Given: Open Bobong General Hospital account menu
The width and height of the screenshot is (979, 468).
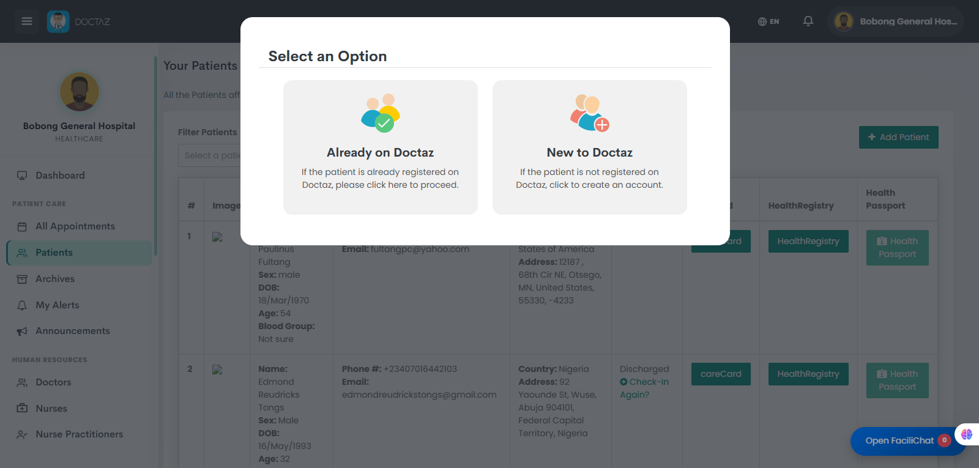Looking at the screenshot, I should [896, 21].
